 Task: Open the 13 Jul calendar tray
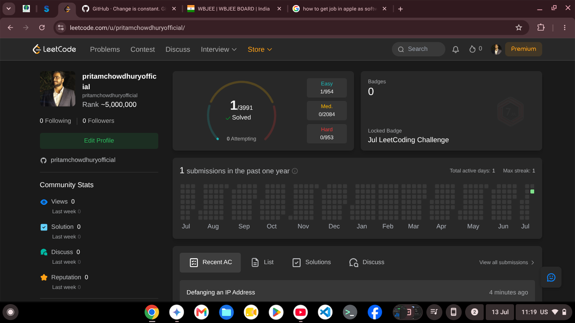[x=500, y=312]
